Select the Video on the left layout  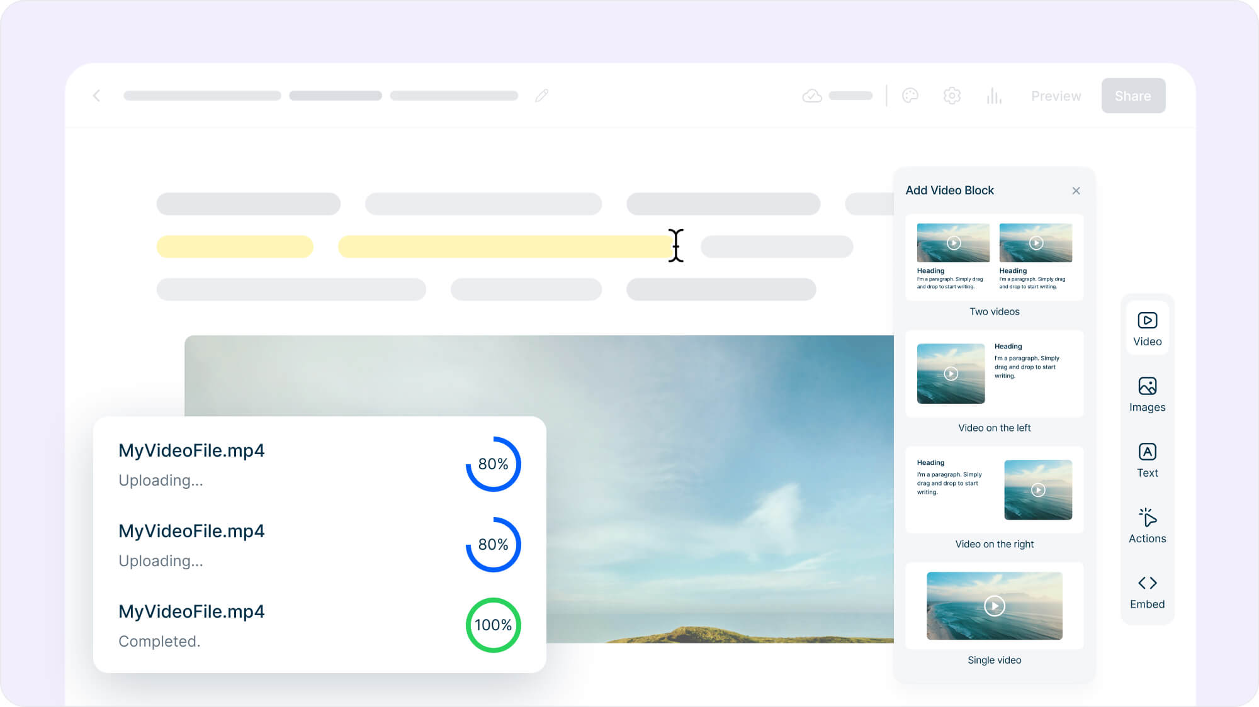click(994, 374)
